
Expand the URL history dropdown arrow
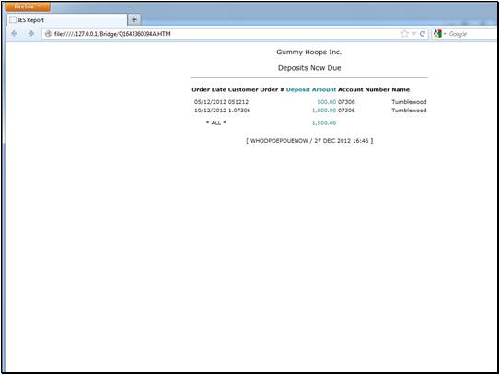tap(414, 34)
